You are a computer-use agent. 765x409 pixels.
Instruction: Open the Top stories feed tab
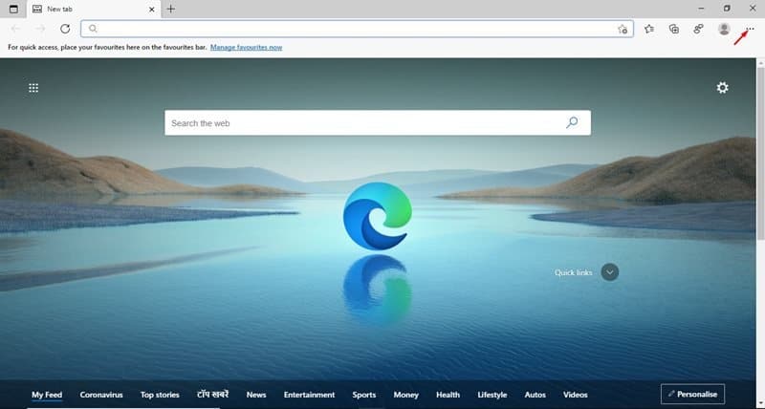(160, 395)
